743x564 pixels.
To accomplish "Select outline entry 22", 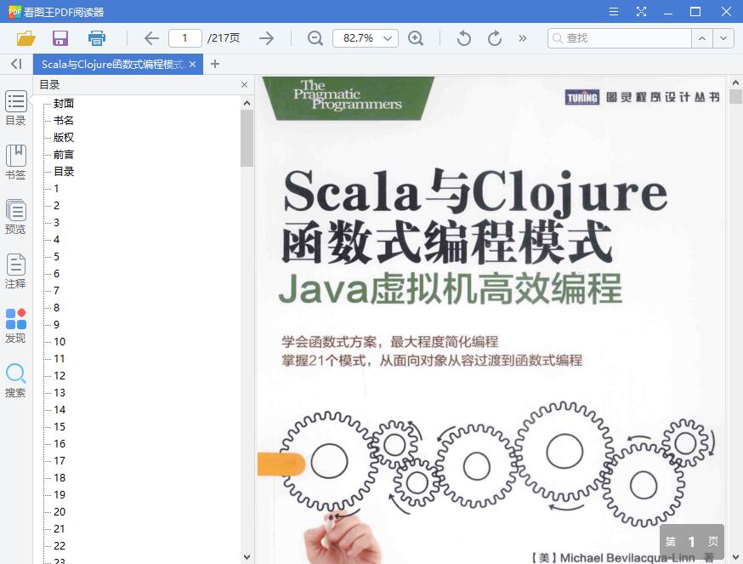I will point(60,546).
